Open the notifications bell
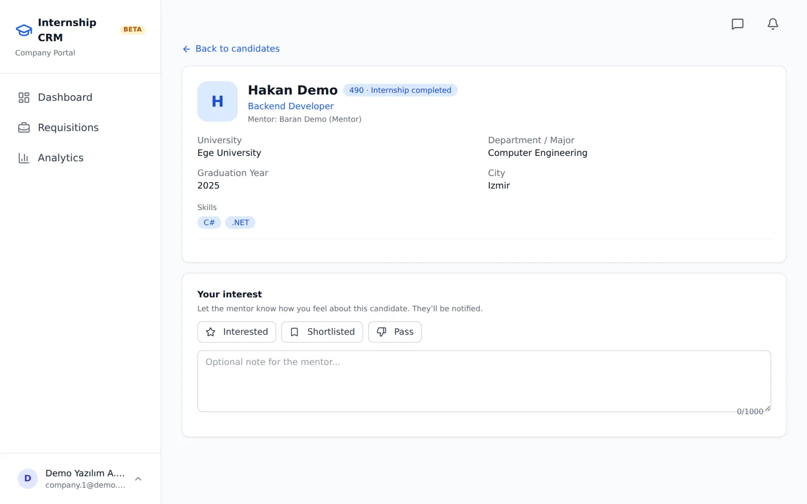 (x=773, y=24)
